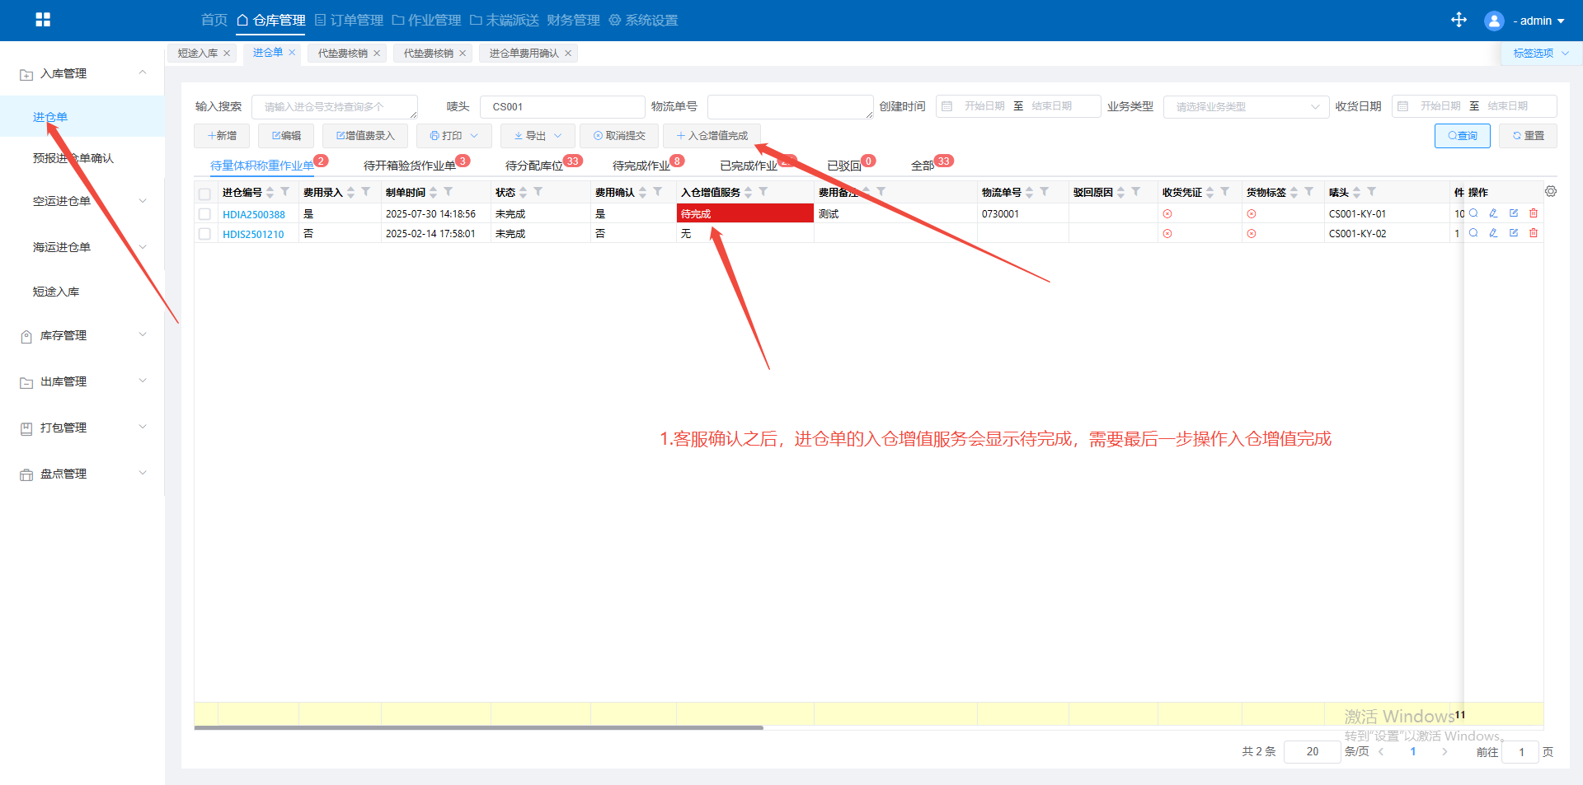The width and height of the screenshot is (1583, 785).
Task: Switch to the 待分配库位 tab
Action: coord(534,166)
